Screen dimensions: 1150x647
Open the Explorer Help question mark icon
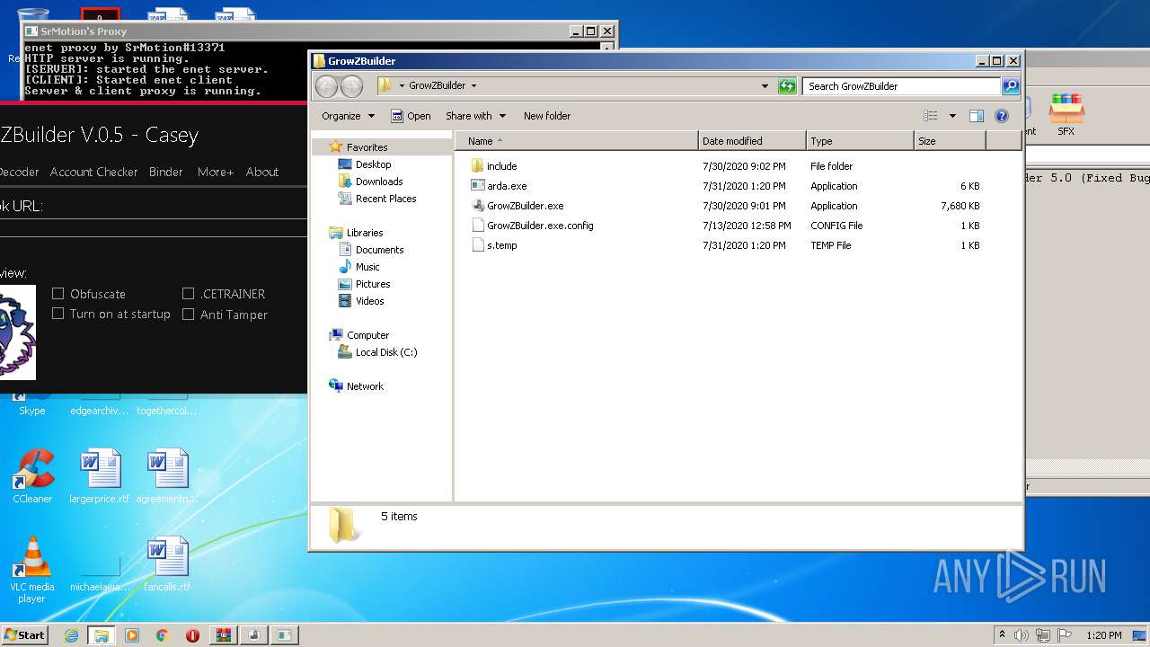(x=1002, y=116)
